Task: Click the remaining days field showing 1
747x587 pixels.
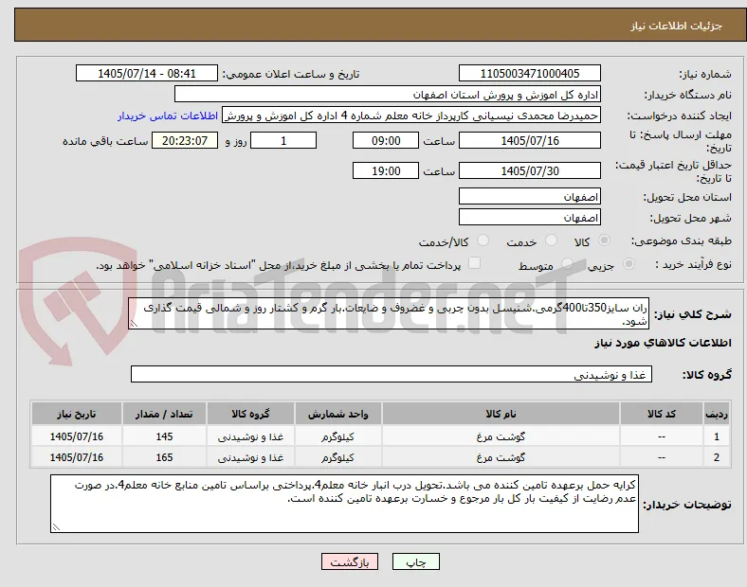Action: click(x=283, y=140)
